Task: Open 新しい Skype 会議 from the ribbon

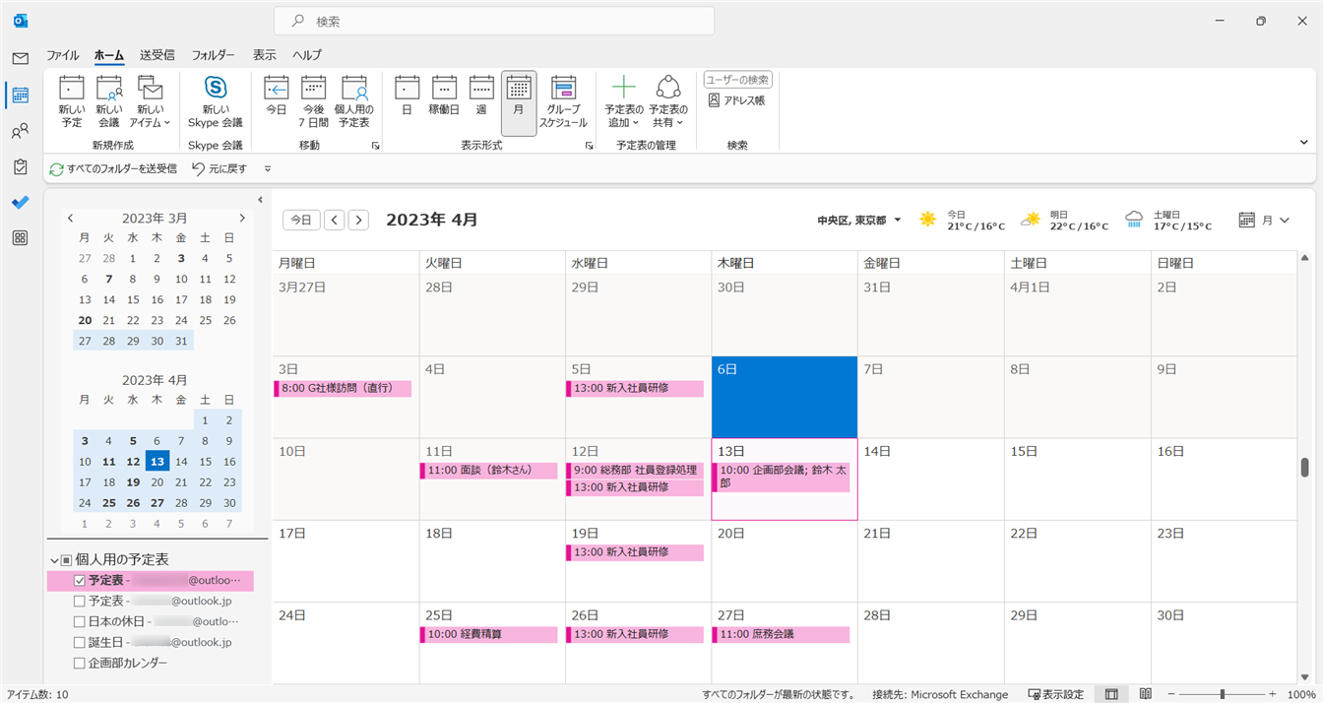Action: 215,91
